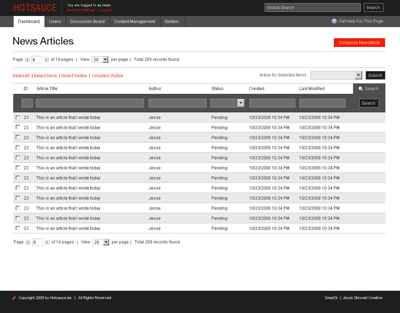Screen dimensions: 400x313
Task: Click the Global Search button
Action: click(373, 8)
